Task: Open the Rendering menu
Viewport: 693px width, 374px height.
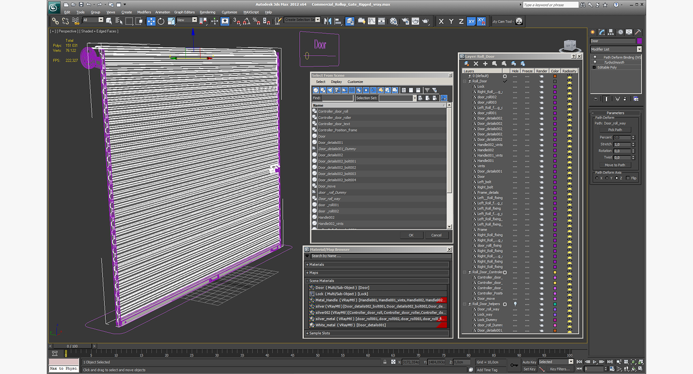Action: [x=207, y=12]
